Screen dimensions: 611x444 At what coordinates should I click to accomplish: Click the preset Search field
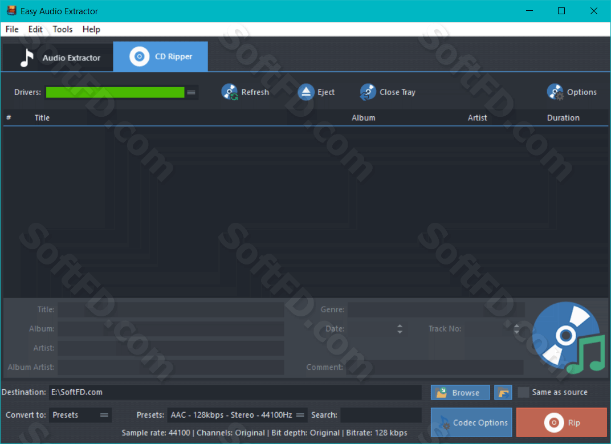click(381, 415)
